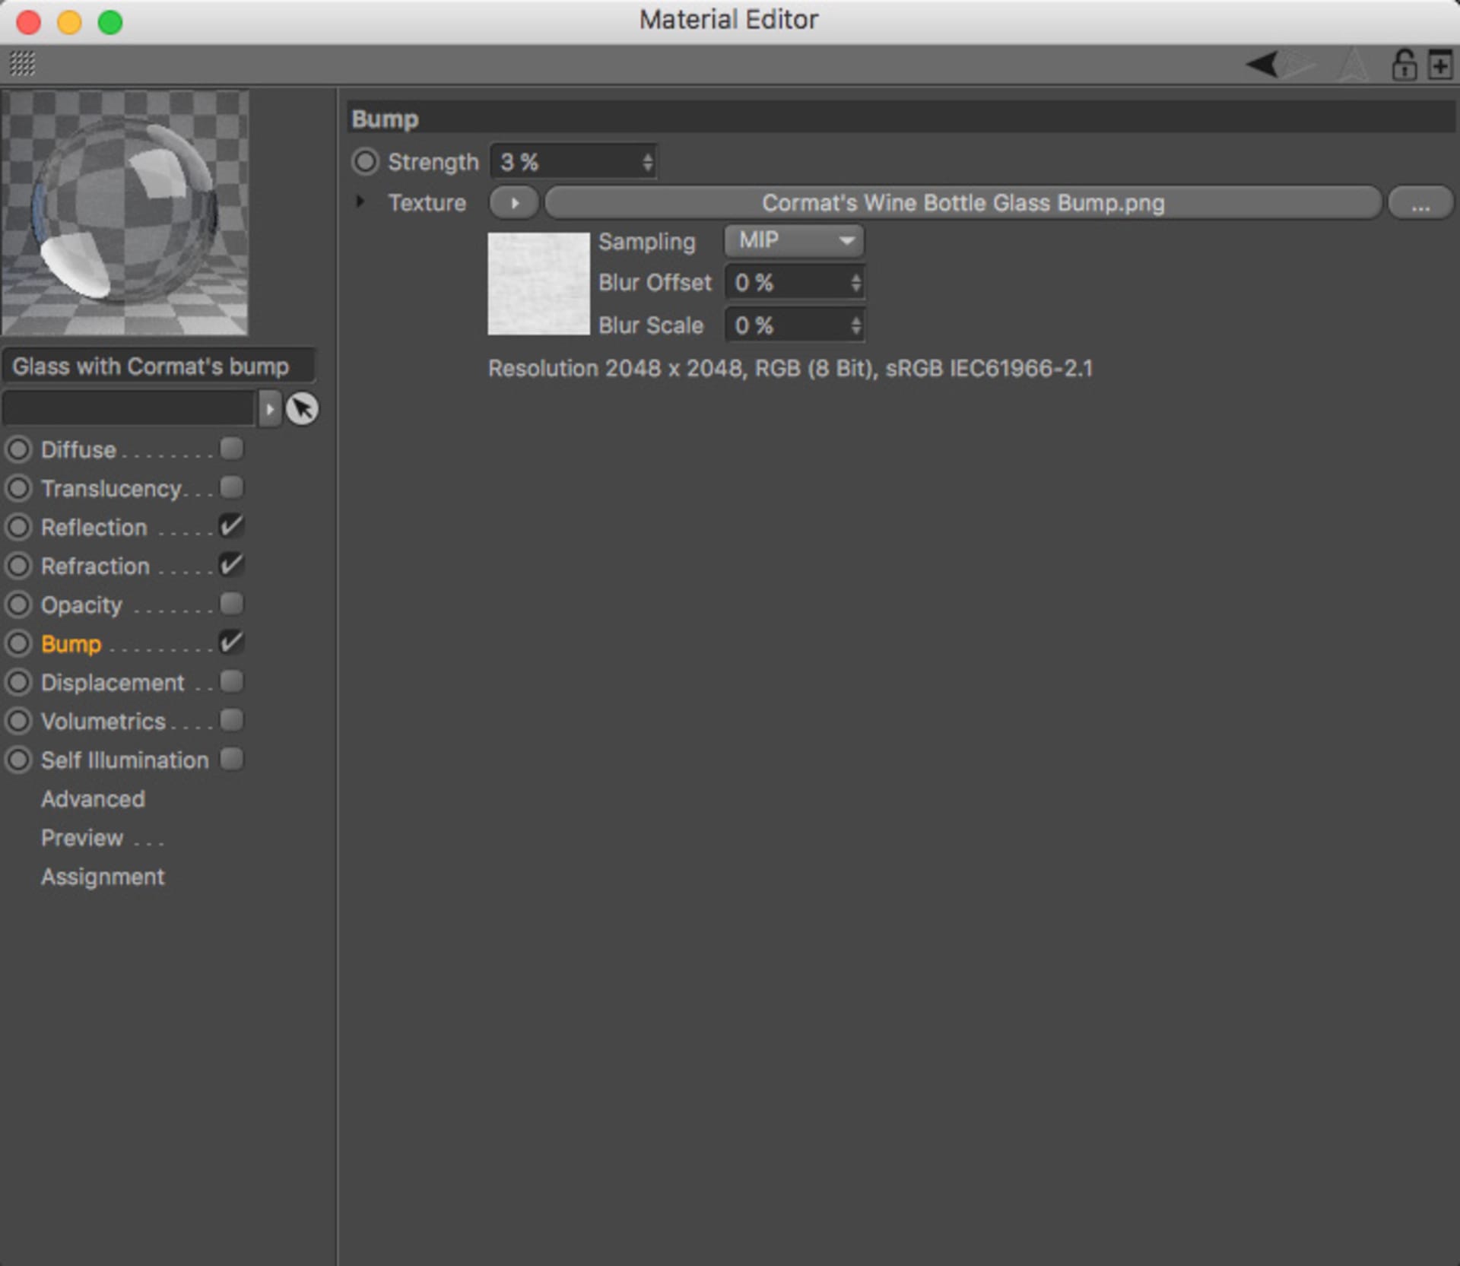Click the forward navigation arrow icon
Image resolution: width=1460 pixels, height=1266 pixels.
[x=1299, y=65]
